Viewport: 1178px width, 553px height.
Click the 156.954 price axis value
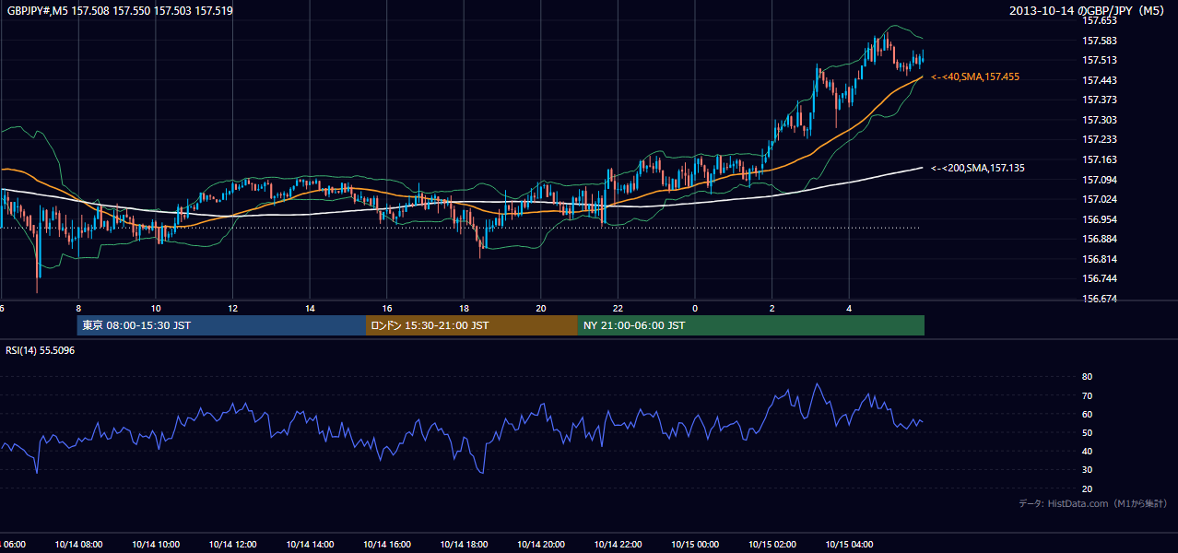coord(1100,219)
